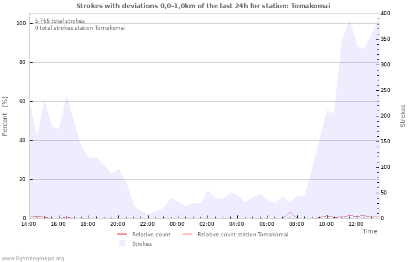This screenshot has height=262, width=408.
Task: Click the Strokes right axis title
Action: tap(403, 116)
